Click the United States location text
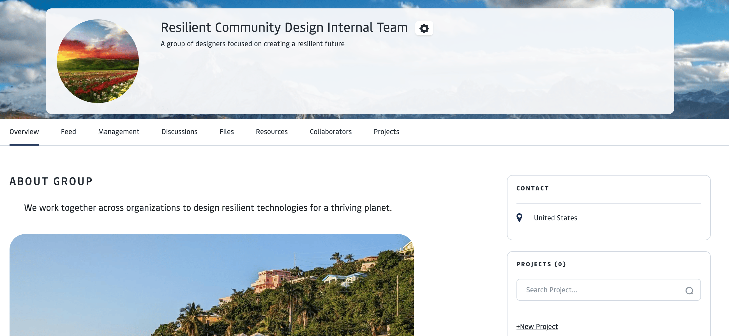This screenshot has width=729, height=336. (555, 218)
